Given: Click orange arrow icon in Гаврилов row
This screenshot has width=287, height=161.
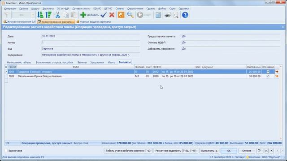Looking at the screenshot, I should tap(277, 72).
